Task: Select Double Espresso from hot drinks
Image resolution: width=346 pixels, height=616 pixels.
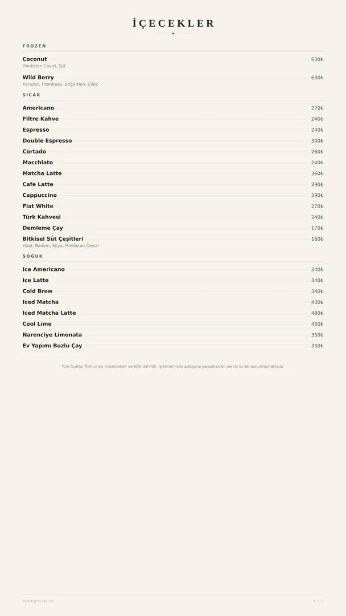Action: tap(173, 141)
